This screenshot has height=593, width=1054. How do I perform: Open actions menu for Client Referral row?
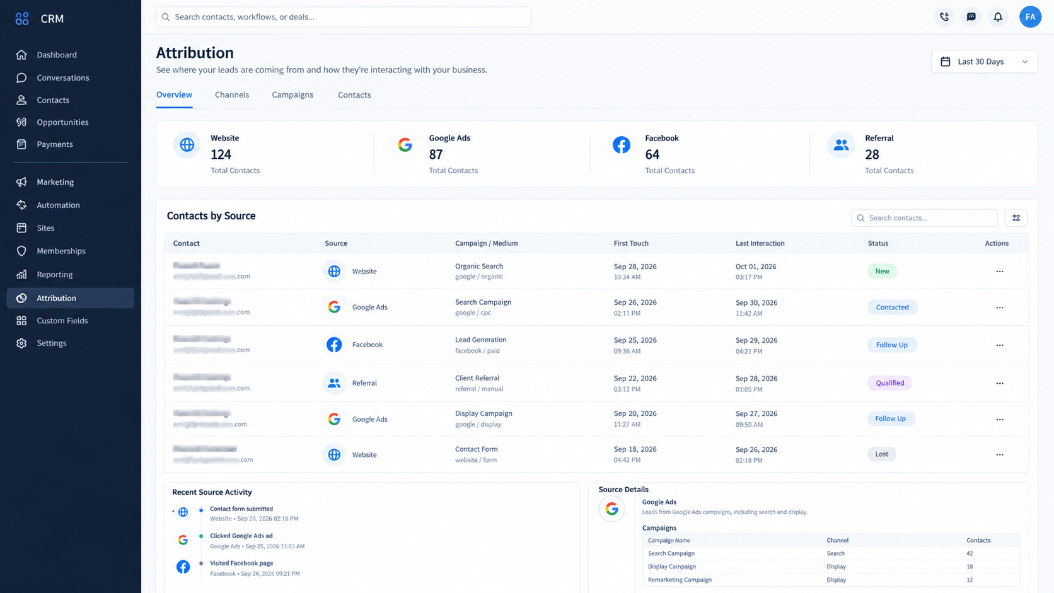(x=1000, y=383)
